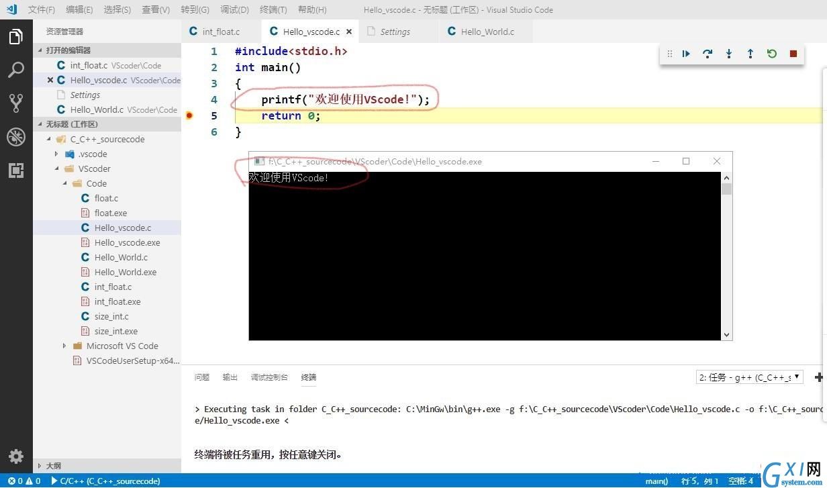
Task: Switch to the 调试控制台 panel tab
Action: tap(269, 377)
